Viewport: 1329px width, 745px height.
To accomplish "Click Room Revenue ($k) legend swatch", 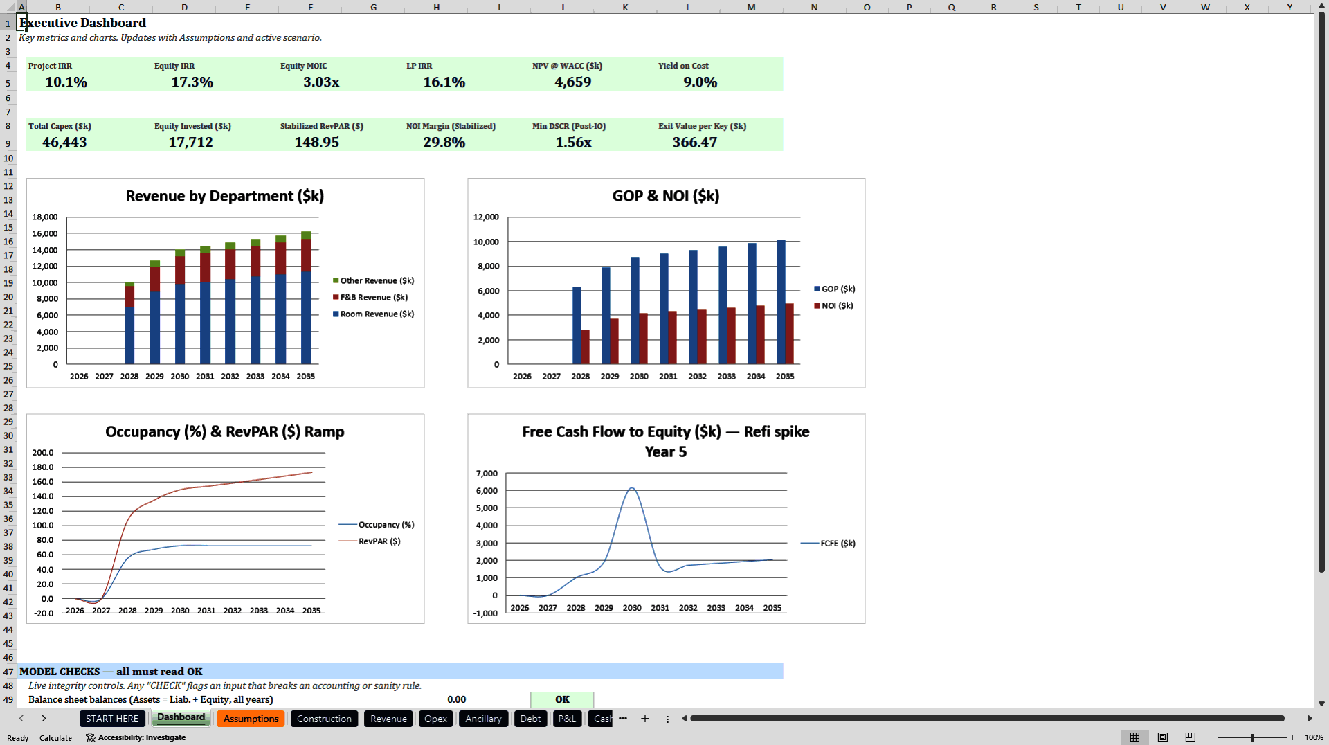I will (336, 314).
